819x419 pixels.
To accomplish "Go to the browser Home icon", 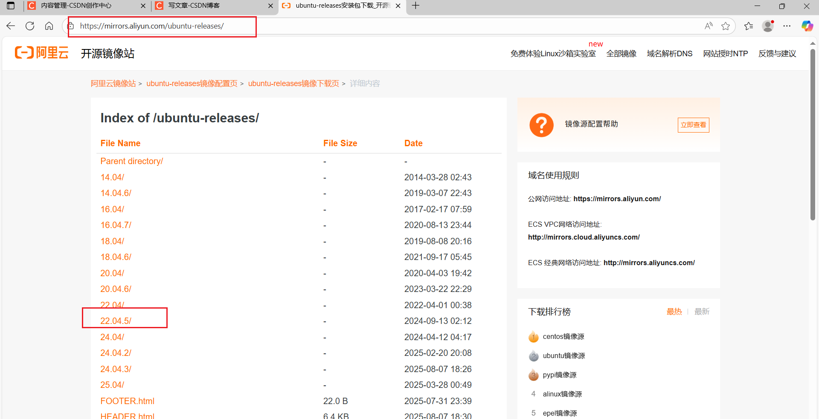I will click(49, 26).
